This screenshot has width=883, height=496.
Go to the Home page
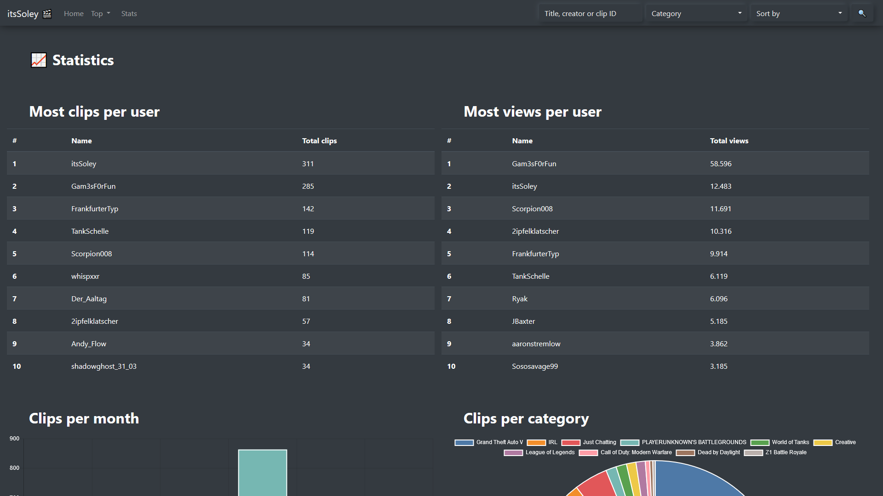coord(74,13)
